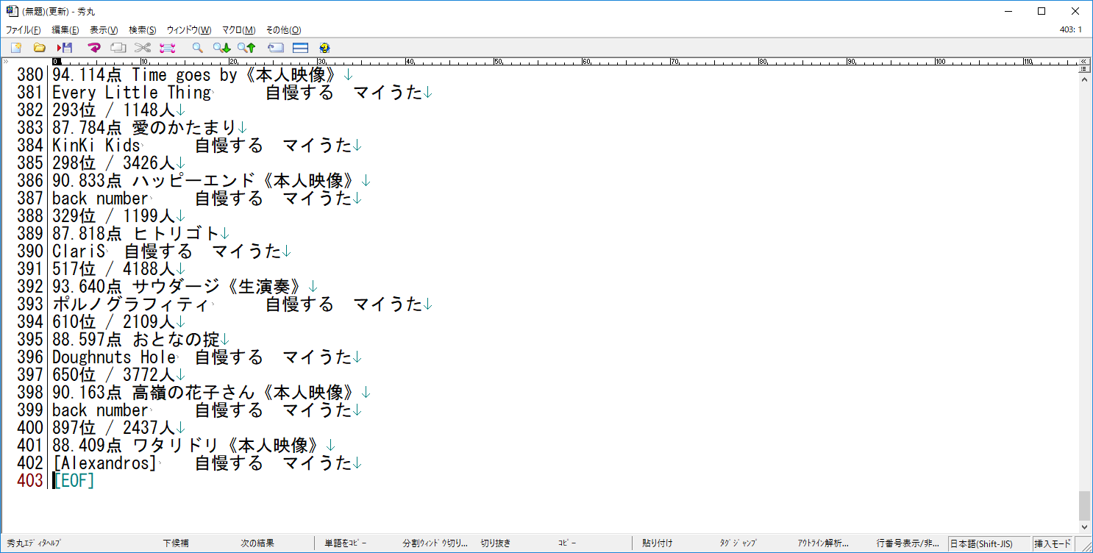This screenshot has width=1093, height=553.
Task: Click the vertical scrollbar down arrow
Action: click(1084, 527)
